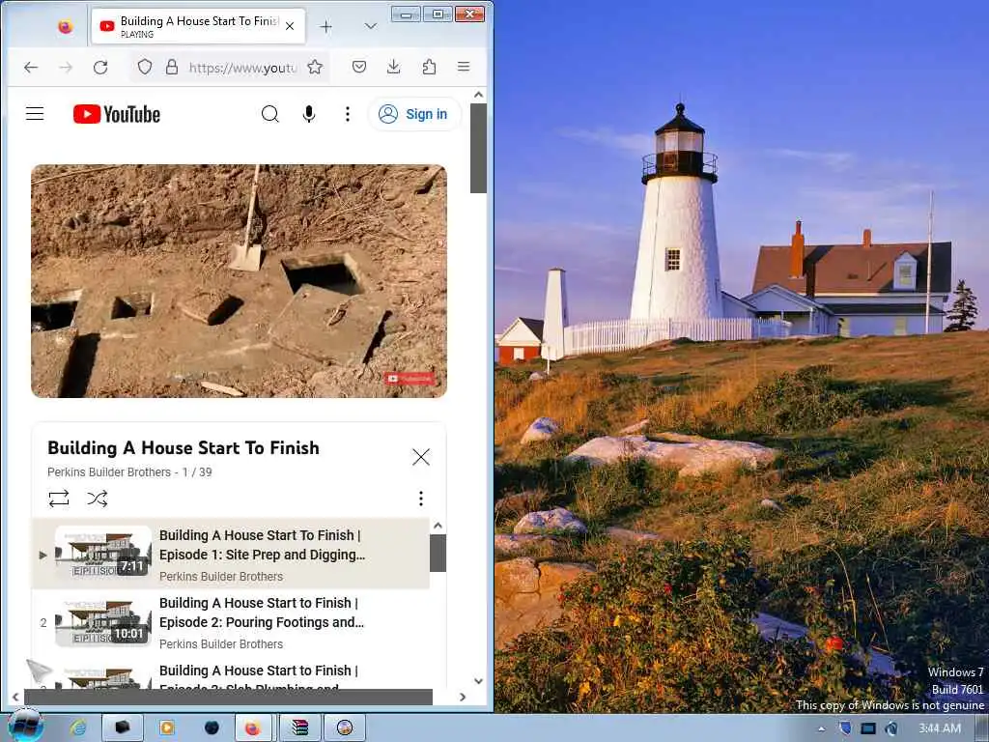This screenshot has width=989, height=742.
Task: Save to Pocket using the Pocket icon
Action: pos(359,67)
